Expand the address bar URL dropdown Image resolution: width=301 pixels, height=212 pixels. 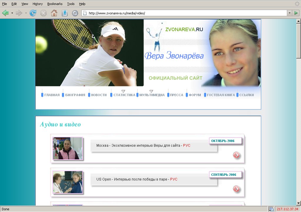[x=290, y=13]
